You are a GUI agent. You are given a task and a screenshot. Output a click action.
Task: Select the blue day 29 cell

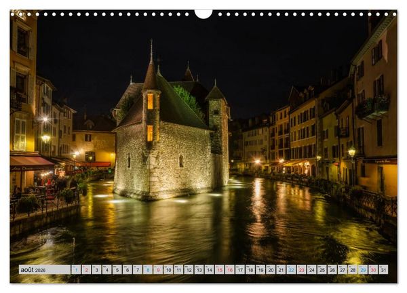pyautogui.click(x=363, y=270)
